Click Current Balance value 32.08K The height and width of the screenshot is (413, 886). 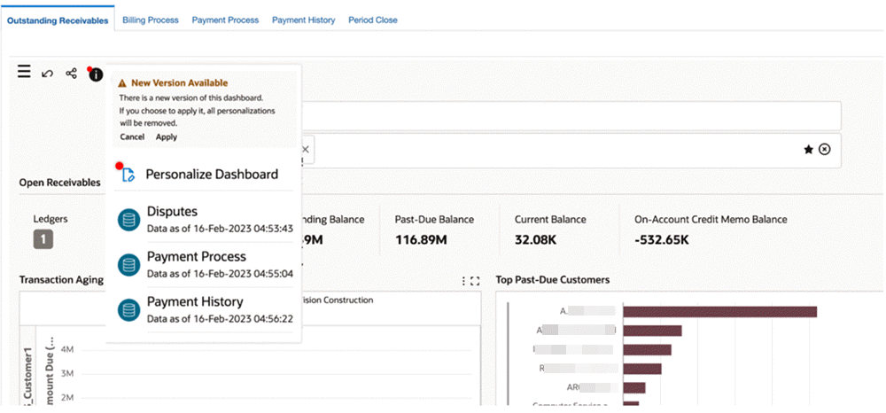pyautogui.click(x=536, y=240)
